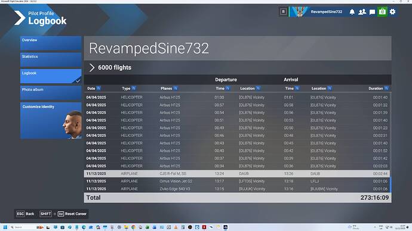Image resolution: width=412 pixels, height=231 pixels.
Task: Open the chat messages icon
Action: [372, 12]
